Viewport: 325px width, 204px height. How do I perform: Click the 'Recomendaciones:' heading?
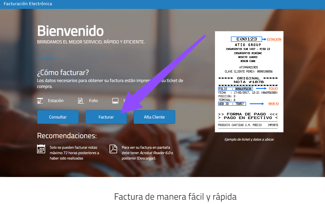pyautogui.click(x=67, y=135)
